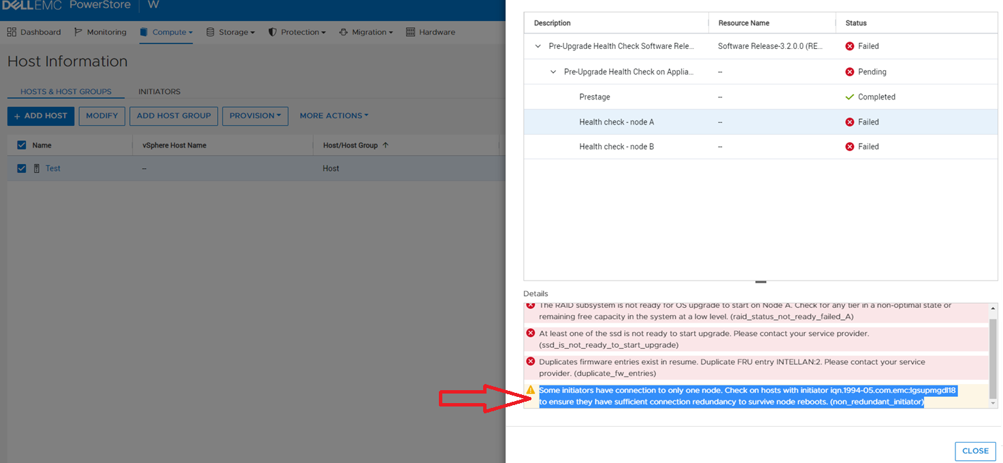Screen dimensions: 1003x463
Task: Open the Protection dropdown menu
Action: click(x=297, y=32)
